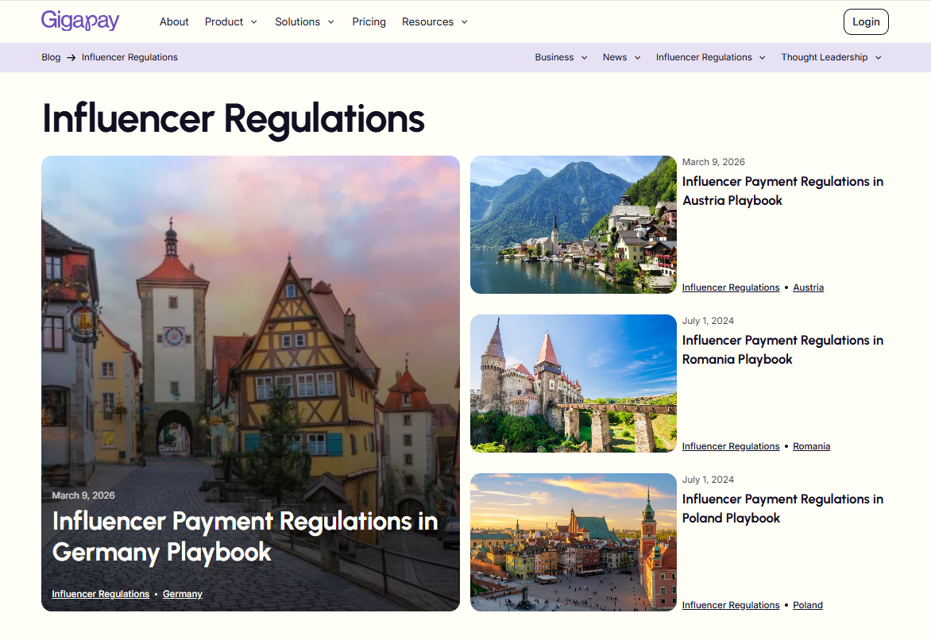Expand the Product chevron arrow

point(254,22)
